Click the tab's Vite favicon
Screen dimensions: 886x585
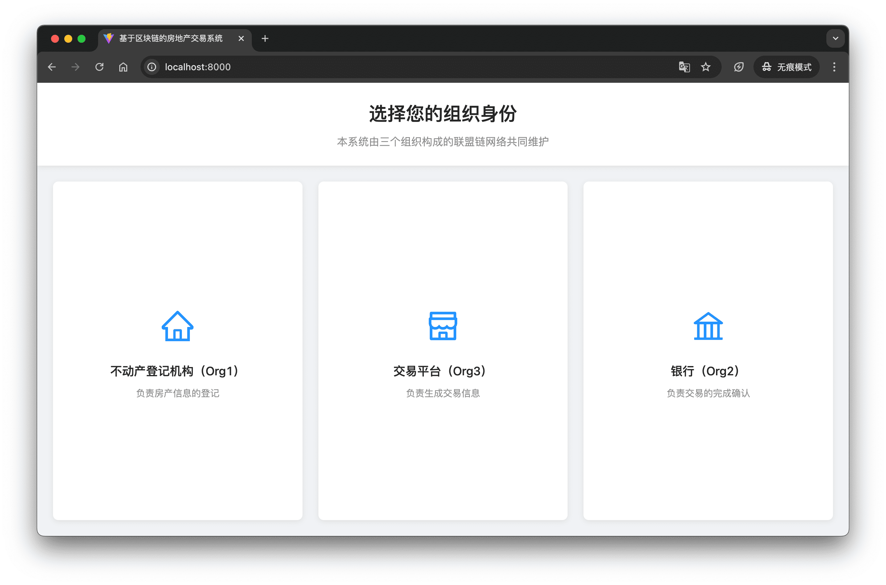tap(109, 38)
